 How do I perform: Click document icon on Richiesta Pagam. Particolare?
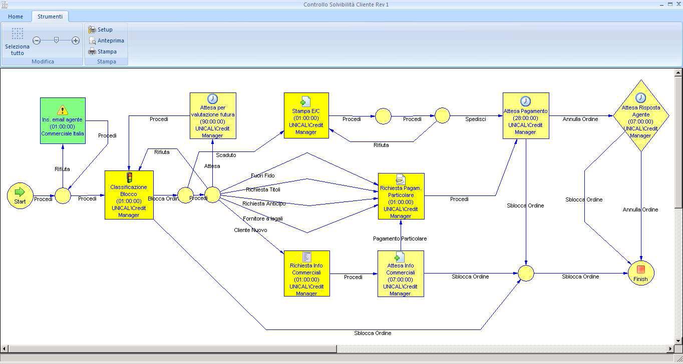[x=401, y=179]
